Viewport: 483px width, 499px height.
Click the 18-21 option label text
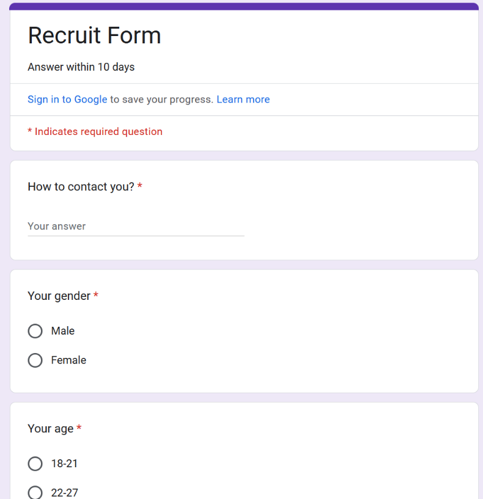pos(64,464)
